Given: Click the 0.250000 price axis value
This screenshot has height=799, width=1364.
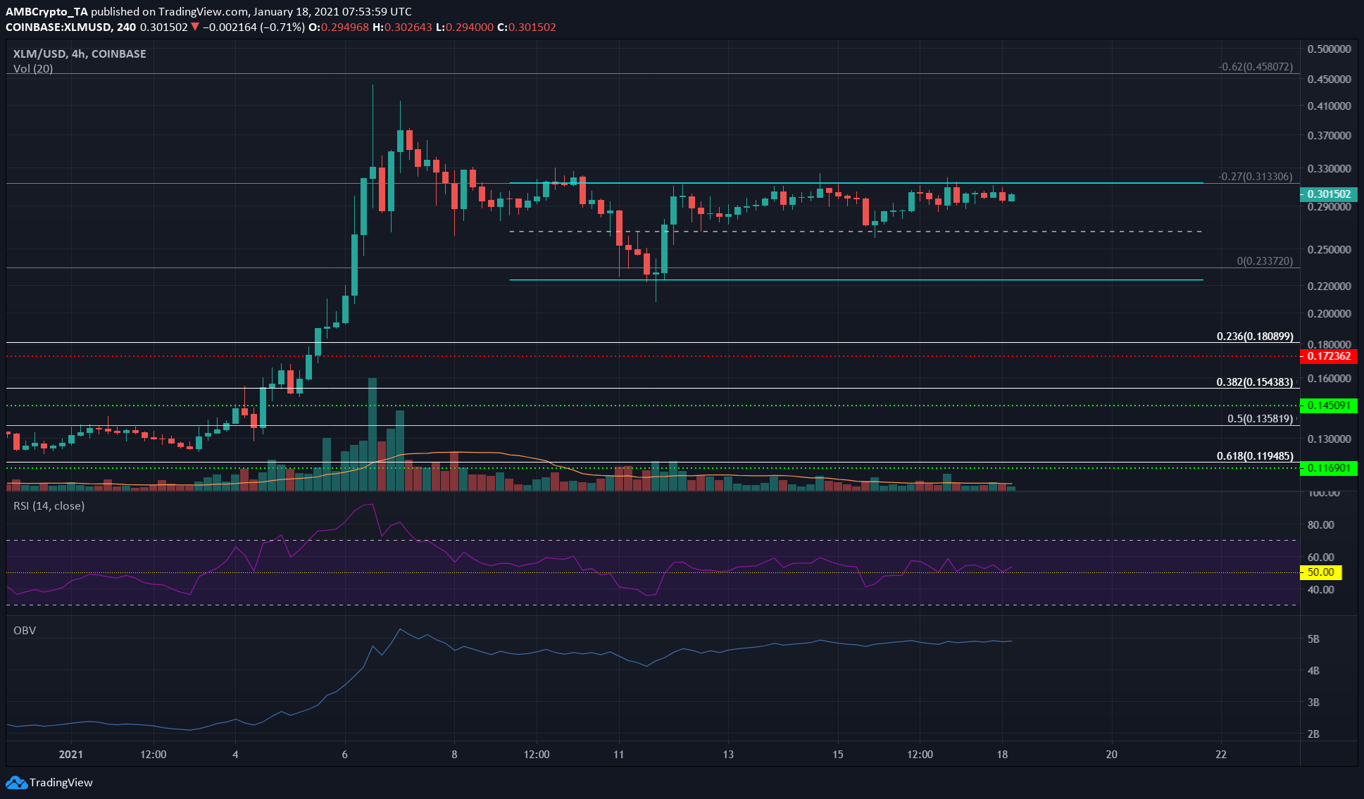Looking at the screenshot, I should [1329, 250].
